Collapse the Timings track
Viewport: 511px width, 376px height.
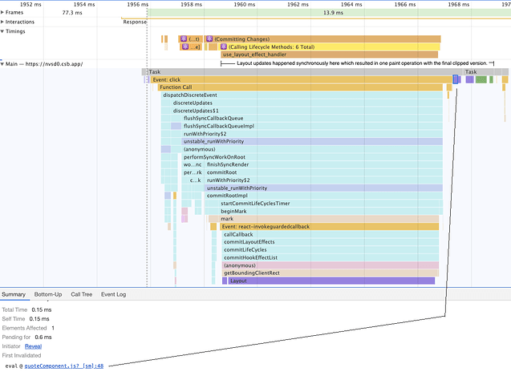click(x=2, y=31)
